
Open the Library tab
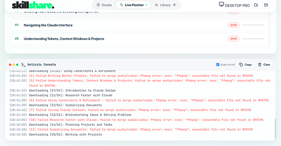pyautogui.click(x=165, y=5)
